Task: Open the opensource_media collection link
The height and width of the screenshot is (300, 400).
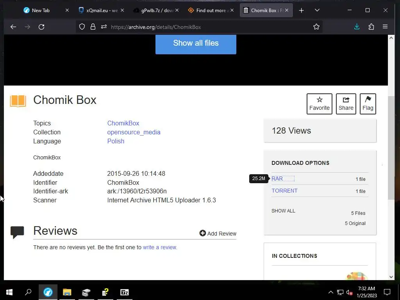Action: (134, 132)
